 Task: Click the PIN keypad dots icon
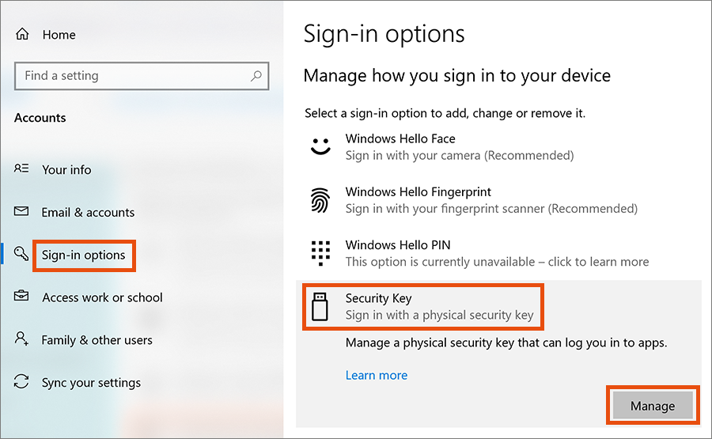[320, 253]
